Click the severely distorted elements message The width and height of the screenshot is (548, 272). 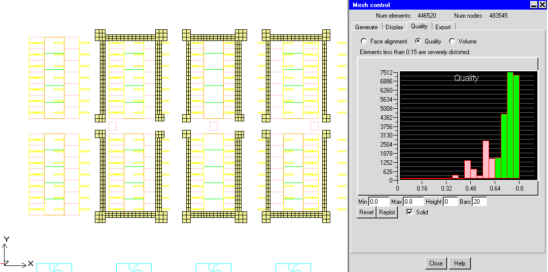coord(415,52)
